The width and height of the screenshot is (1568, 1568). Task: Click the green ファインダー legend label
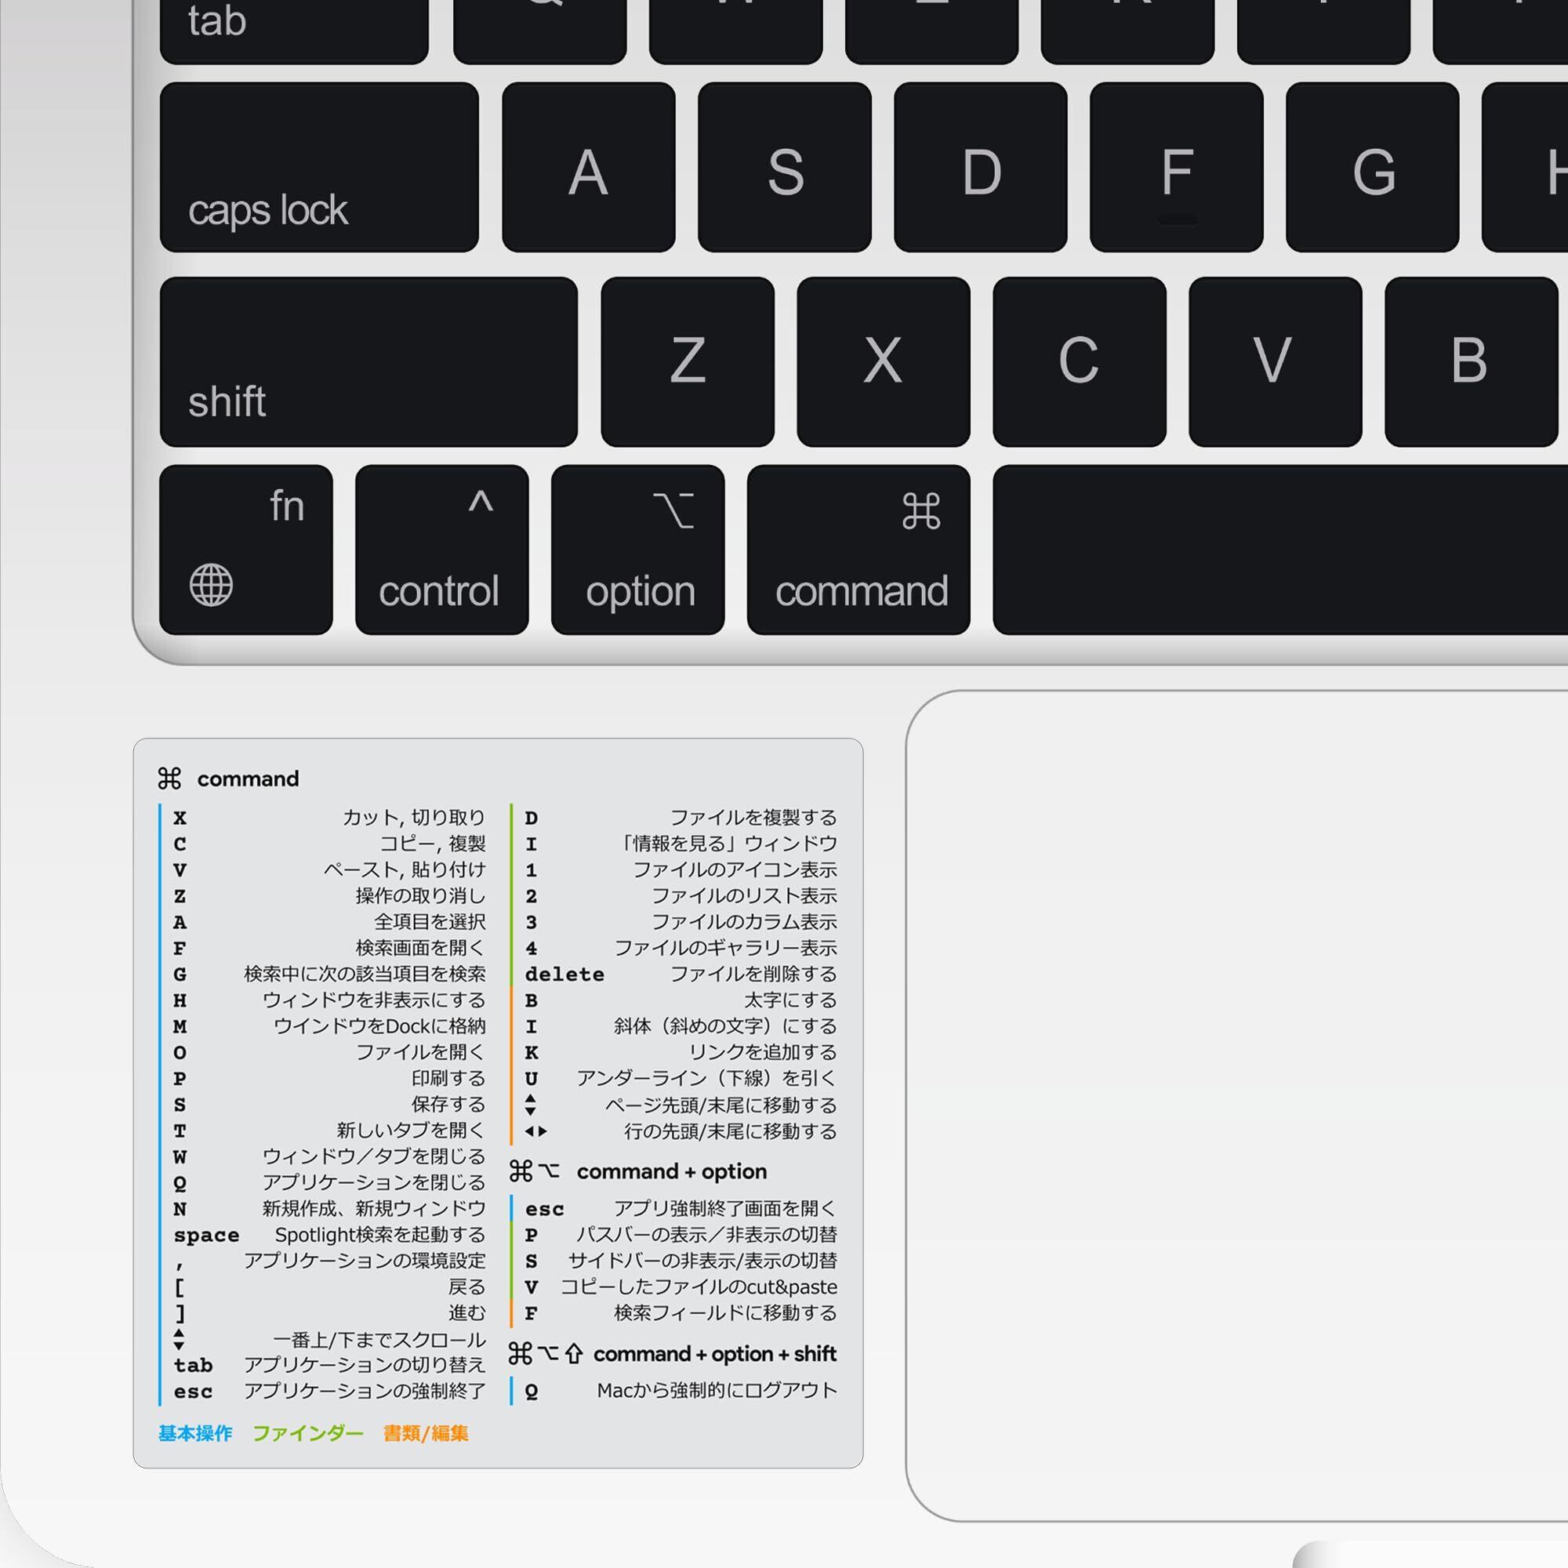307,1433
